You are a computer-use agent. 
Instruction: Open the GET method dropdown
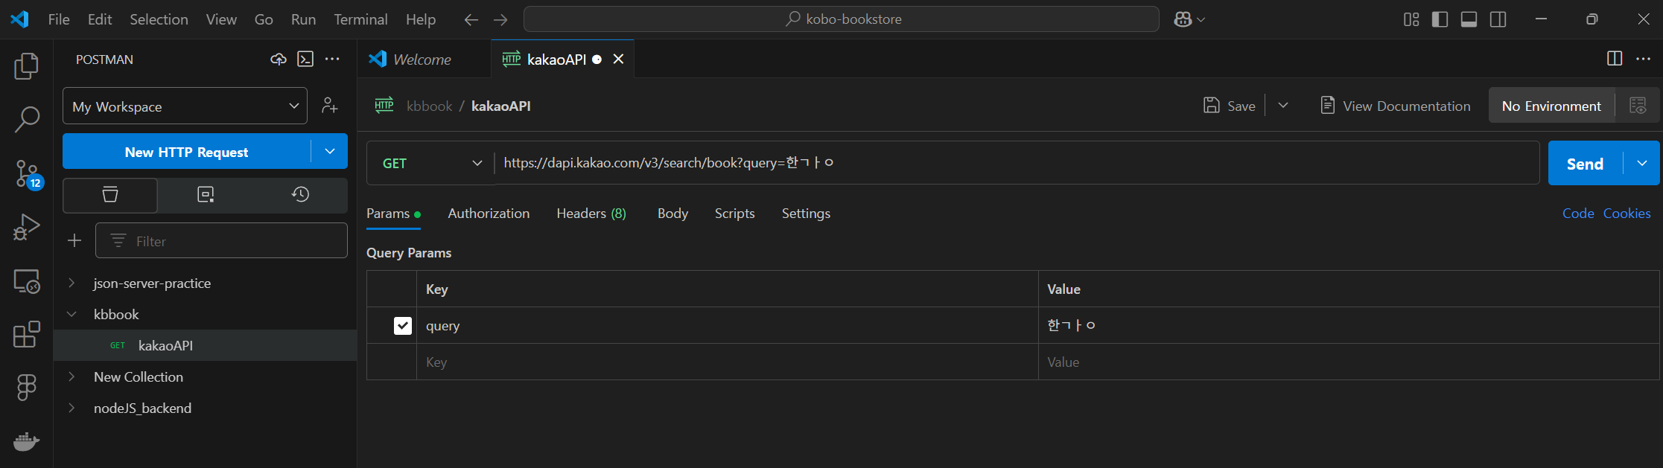click(432, 163)
